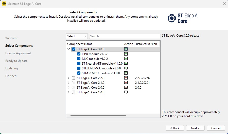Image resolution: width=228 pixels, height=134 pixels.
Task: Expand ST EdgeAI Core 2.2.0 tree node
Action: (x=69, y=78)
